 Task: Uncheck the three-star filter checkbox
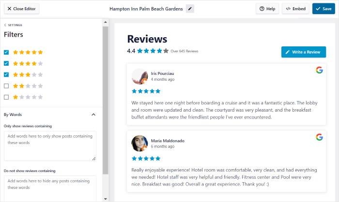click(6, 75)
